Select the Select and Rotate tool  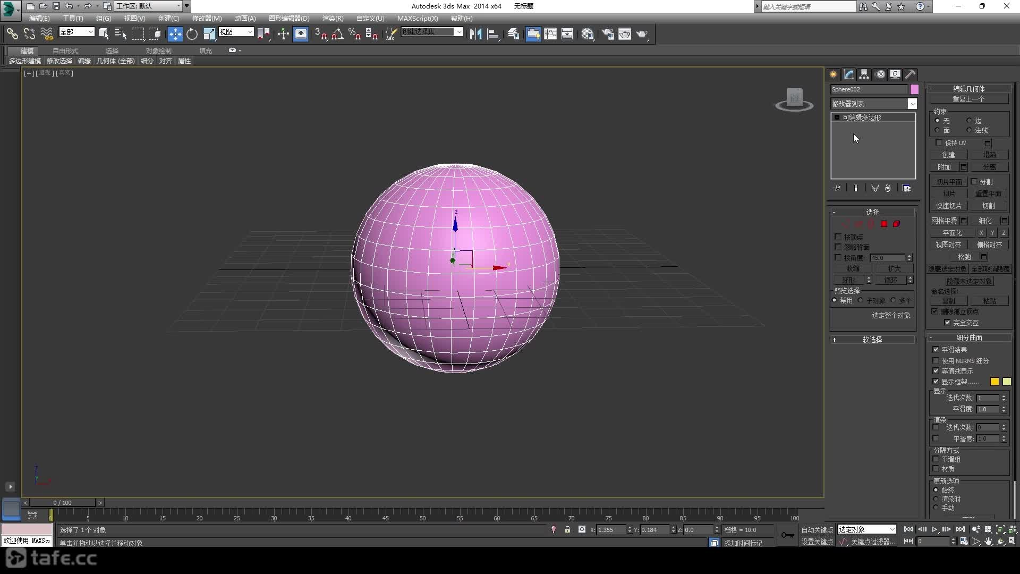pos(192,34)
